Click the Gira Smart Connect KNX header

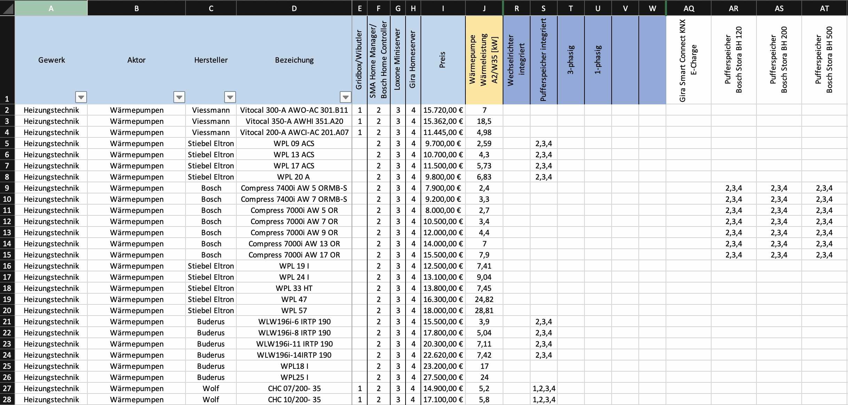coord(688,60)
